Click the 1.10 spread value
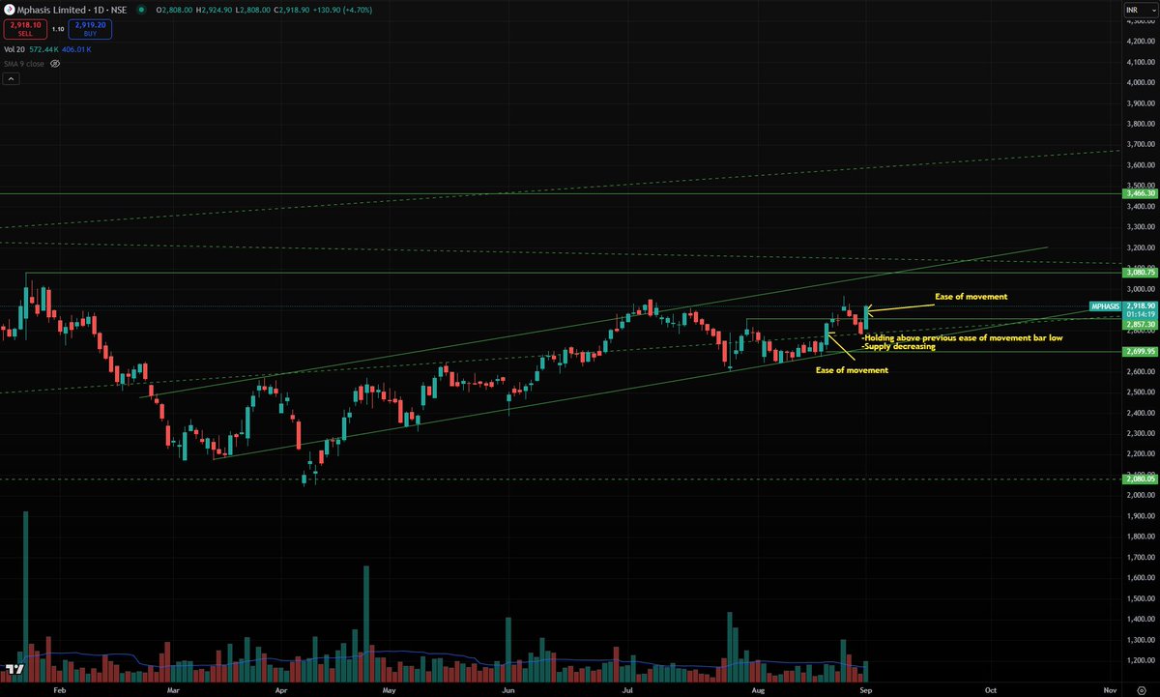Viewport: 1160px width, 697px height. click(x=58, y=30)
